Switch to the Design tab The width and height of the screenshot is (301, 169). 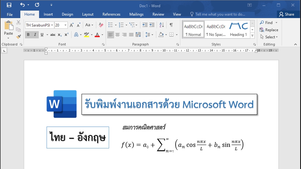(67, 14)
